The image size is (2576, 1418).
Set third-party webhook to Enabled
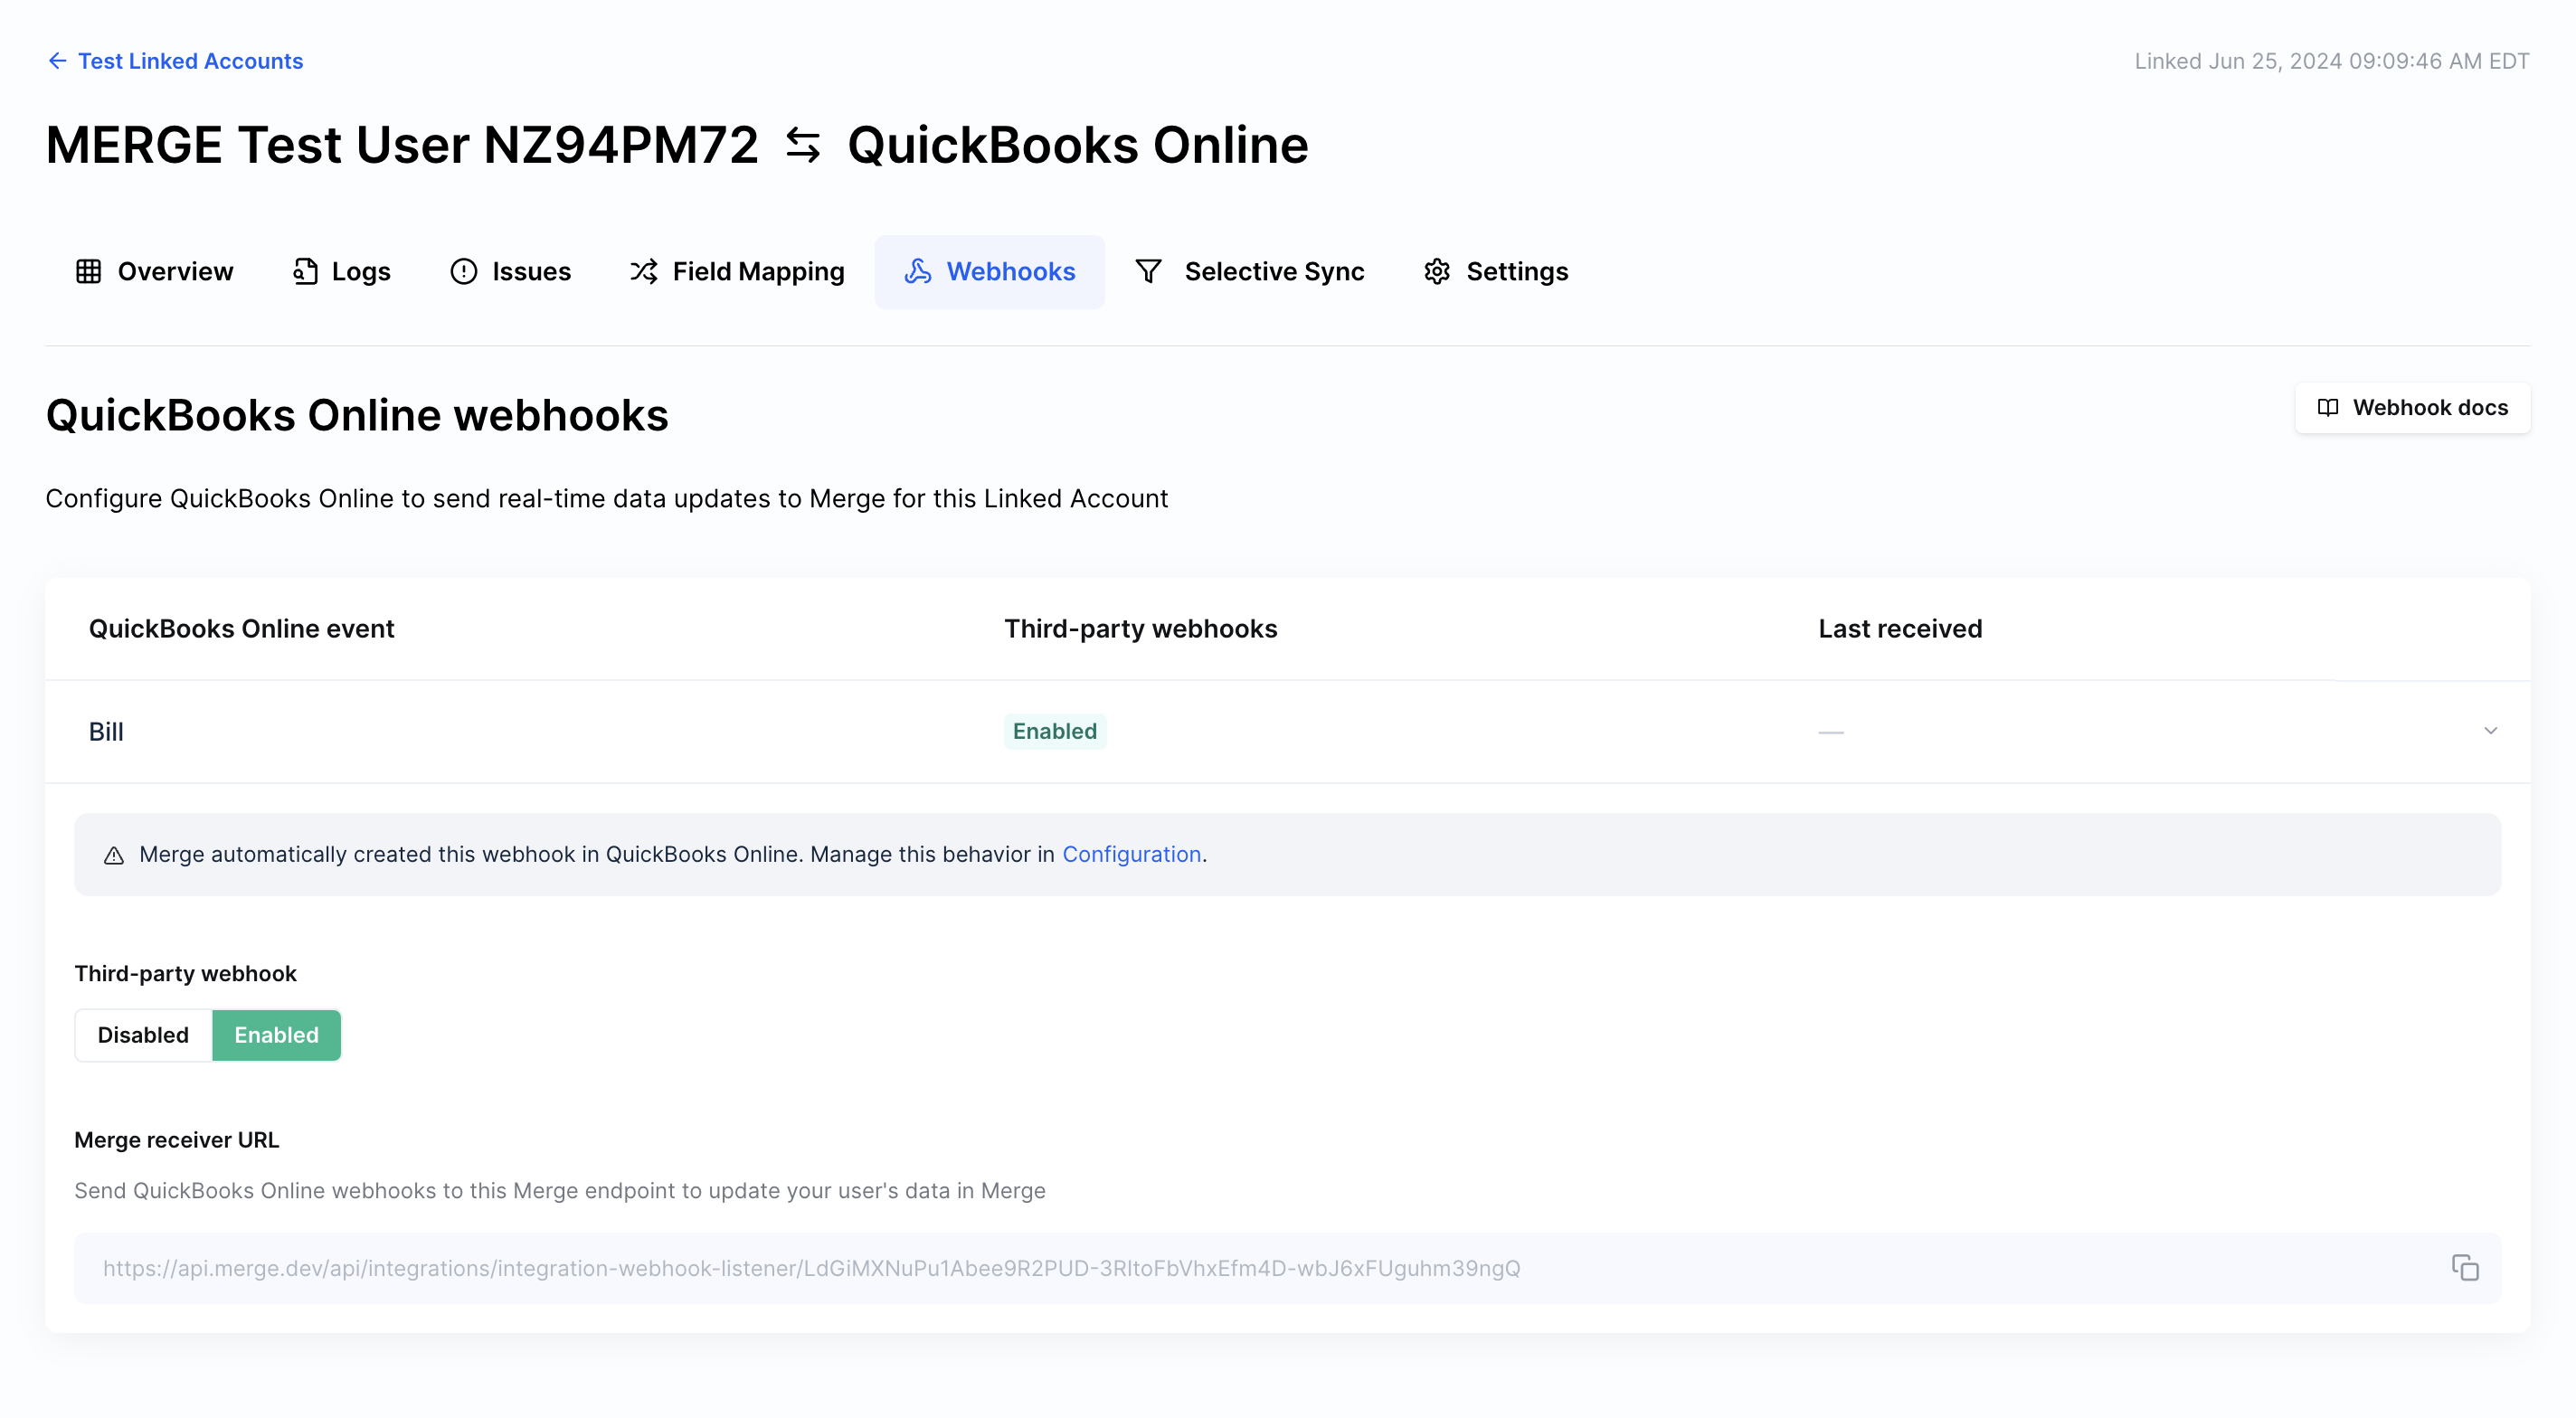(276, 1035)
